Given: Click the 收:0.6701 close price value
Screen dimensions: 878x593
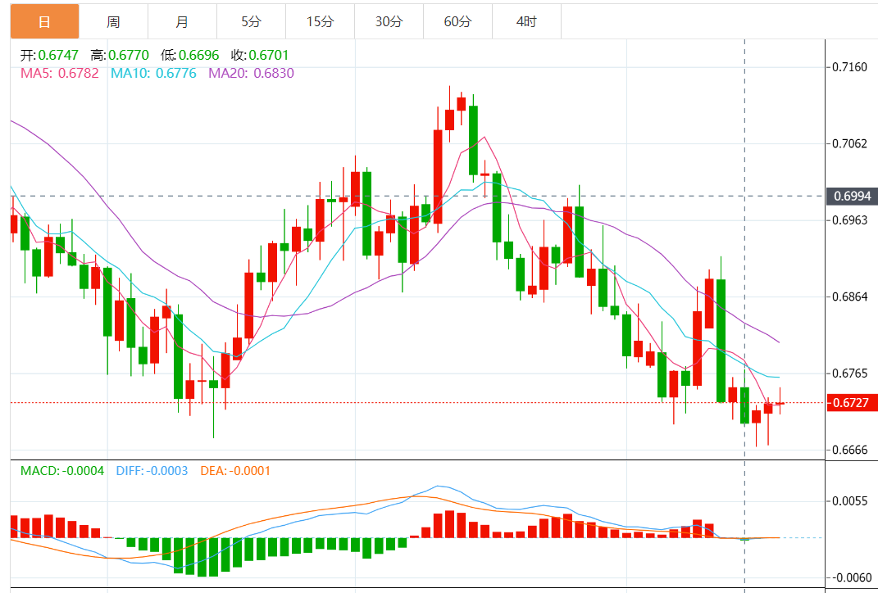Looking at the screenshot, I should click(260, 56).
